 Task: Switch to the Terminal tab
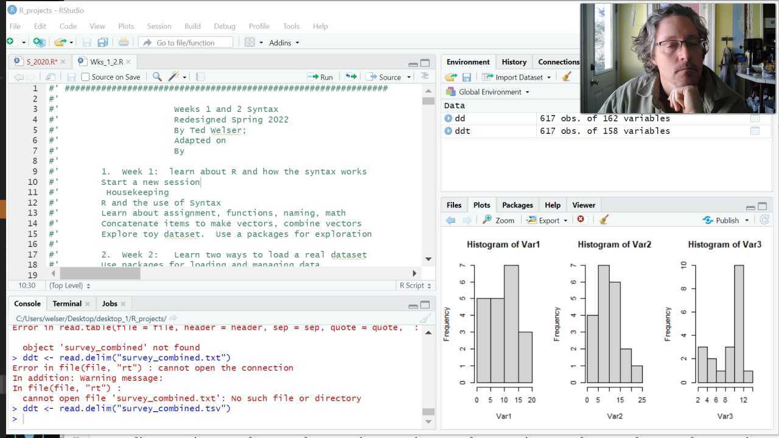point(66,303)
